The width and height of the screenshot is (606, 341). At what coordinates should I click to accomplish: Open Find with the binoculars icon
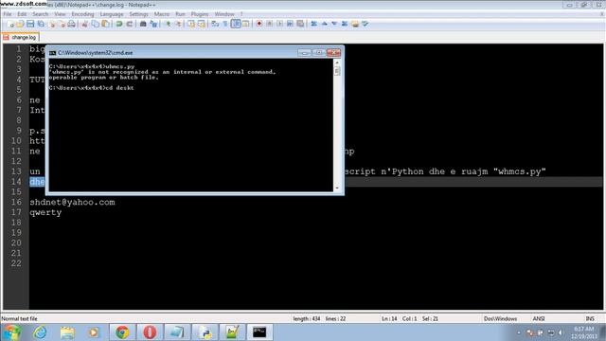click(143, 24)
